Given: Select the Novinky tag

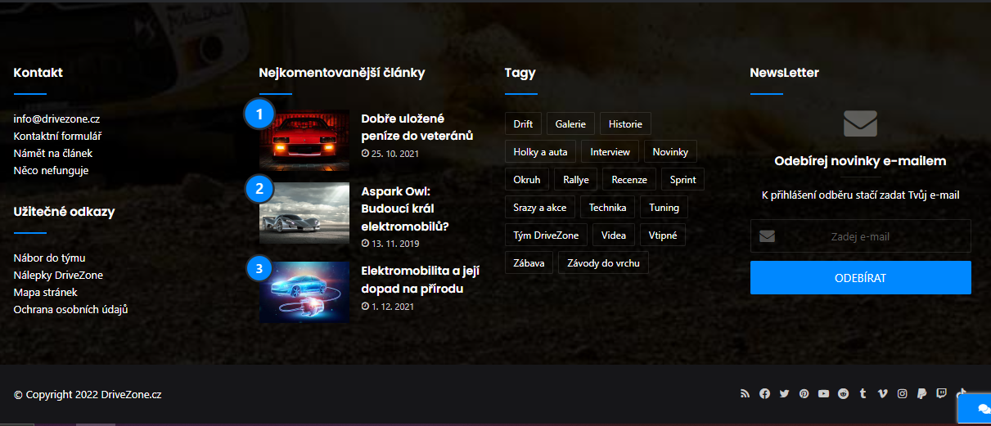Looking at the screenshot, I should (x=670, y=151).
